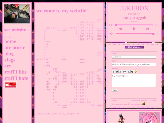Image resolution: width=164 pixels, height=123 pixels.
Task: Skip to the next jukebox track
Action: (x=148, y=29)
